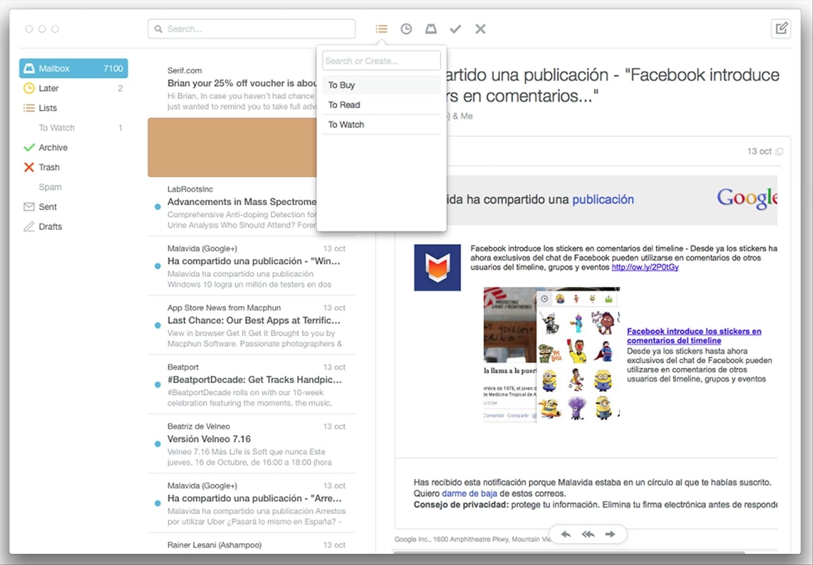Click the Malavida shield logo
This screenshot has width=813, height=565.
click(x=437, y=267)
